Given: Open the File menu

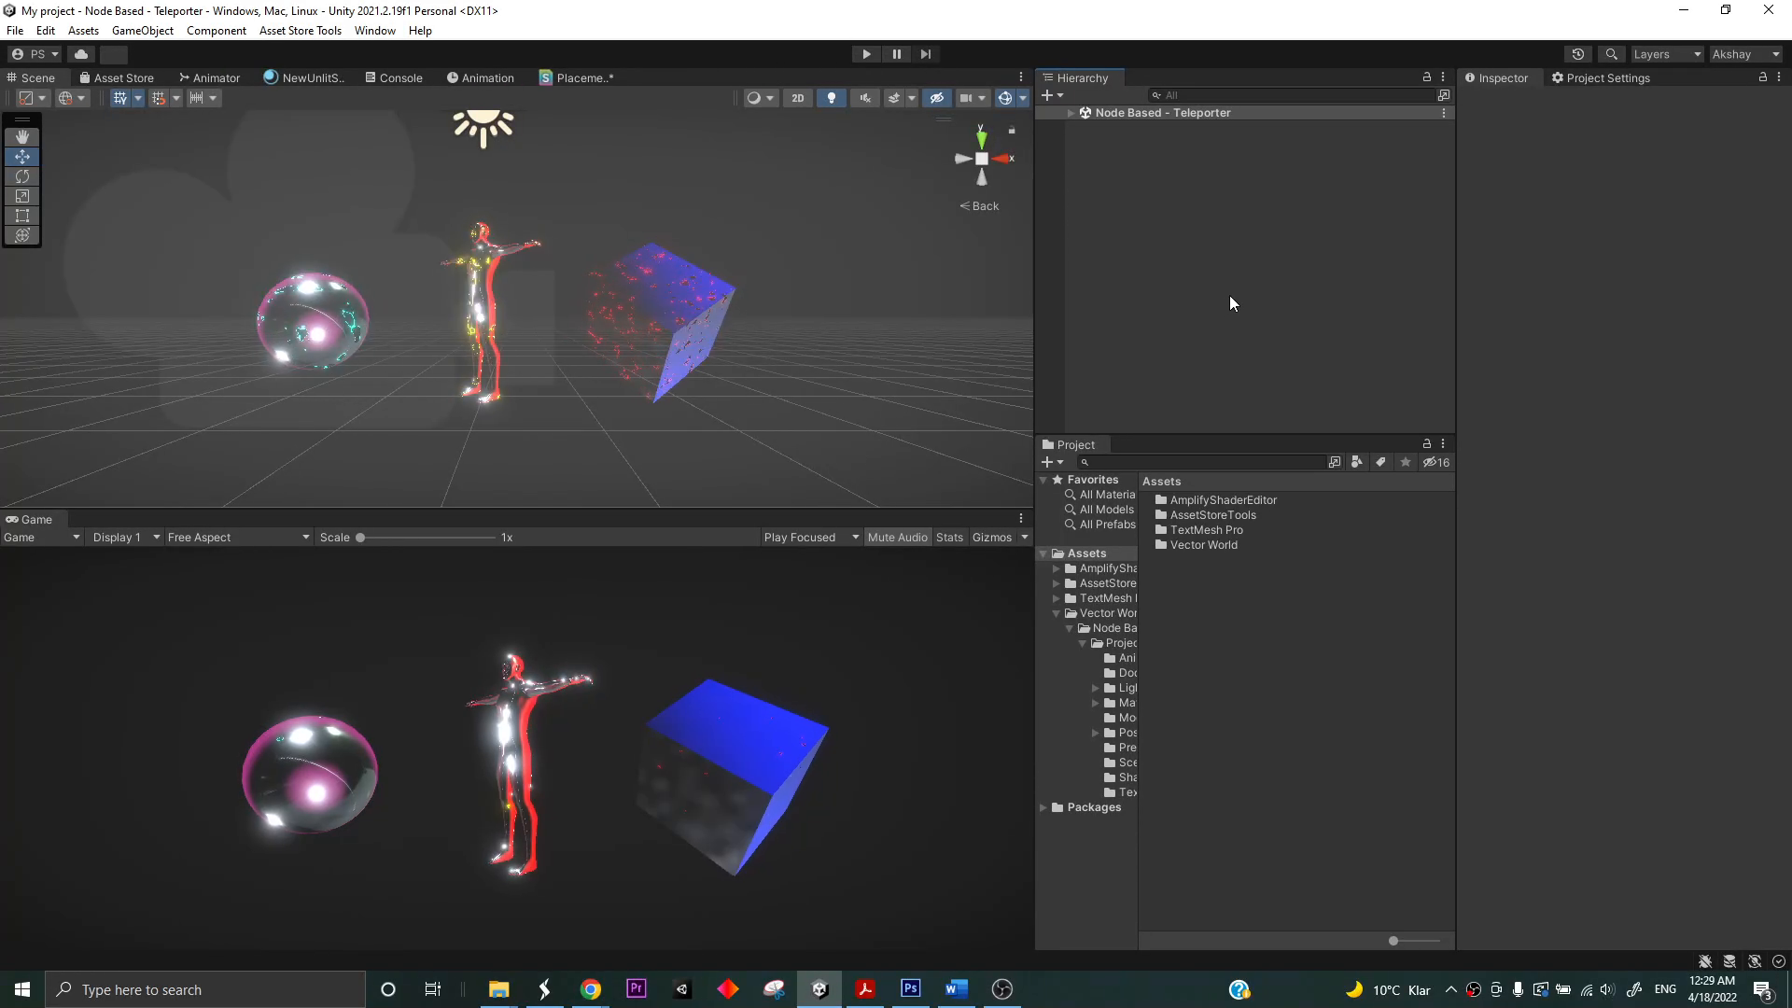Looking at the screenshot, I should (15, 31).
